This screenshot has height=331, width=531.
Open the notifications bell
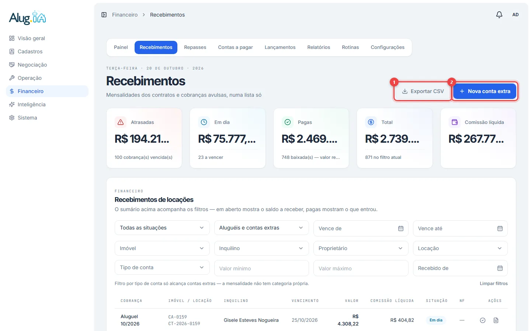click(499, 15)
